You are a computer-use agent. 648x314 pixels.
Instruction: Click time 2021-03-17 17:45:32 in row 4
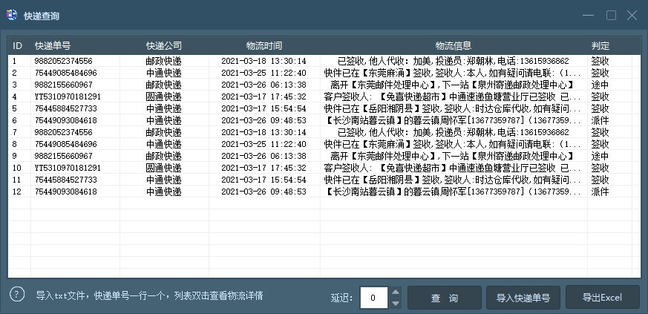pyautogui.click(x=264, y=97)
